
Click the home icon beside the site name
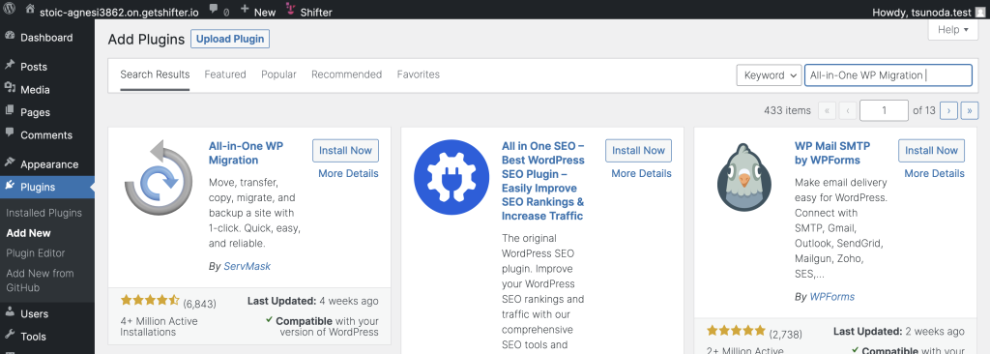[30, 10]
